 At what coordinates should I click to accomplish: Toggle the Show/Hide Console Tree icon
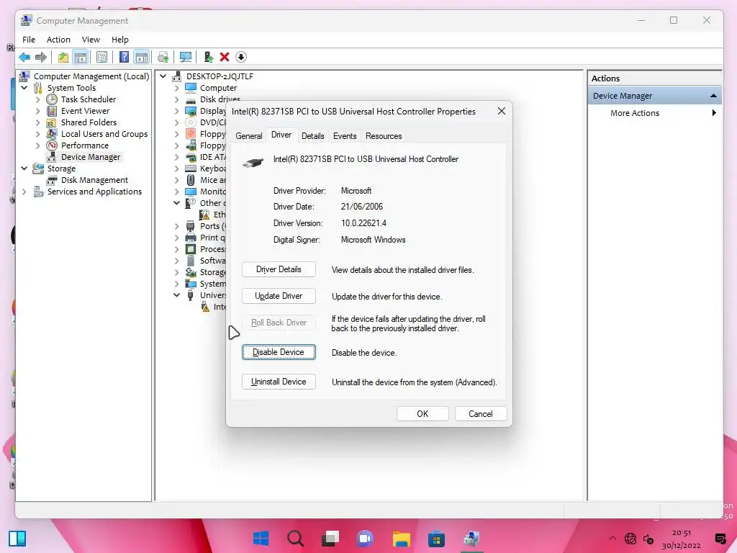(81, 58)
